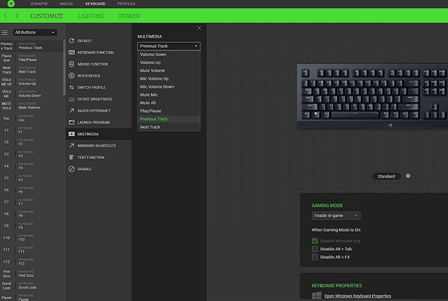This screenshot has height=301, width=448.
Task: Select the Mute Volume row in button list
Action: (31, 106)
